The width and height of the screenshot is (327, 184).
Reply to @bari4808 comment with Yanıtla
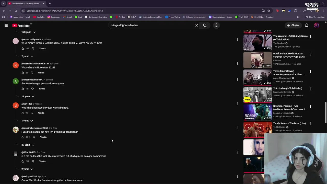click(x=41, y=113)
